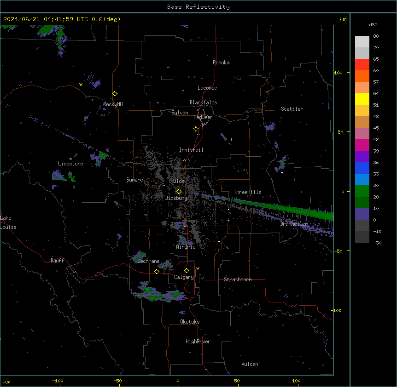Click the yellow V marker east of Calgary
Screen dimensions: 397x387
[198, 268]
